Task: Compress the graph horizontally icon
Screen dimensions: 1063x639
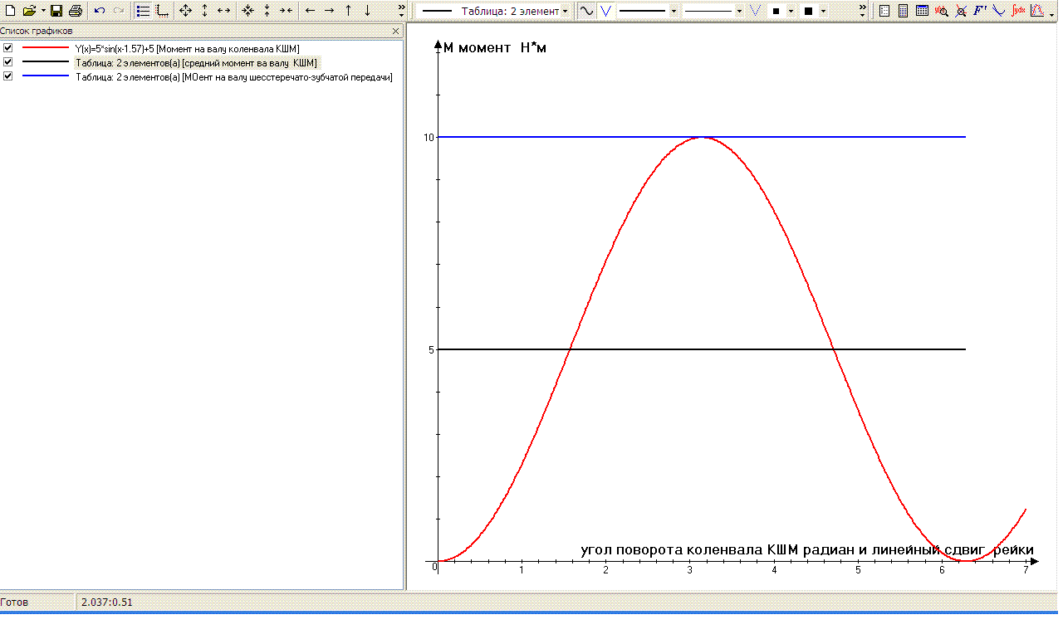Action: [x=286, y=11]
